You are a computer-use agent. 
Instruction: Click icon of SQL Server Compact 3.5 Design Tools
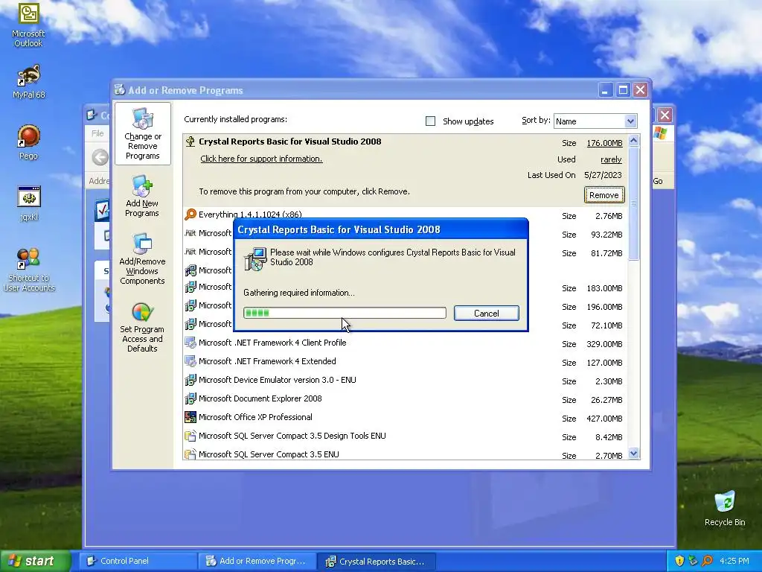tap(190, 436)
